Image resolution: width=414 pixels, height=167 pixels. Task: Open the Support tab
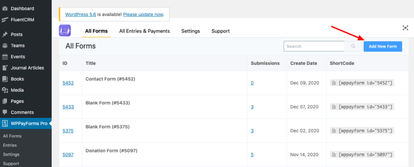tap(220, 31)
